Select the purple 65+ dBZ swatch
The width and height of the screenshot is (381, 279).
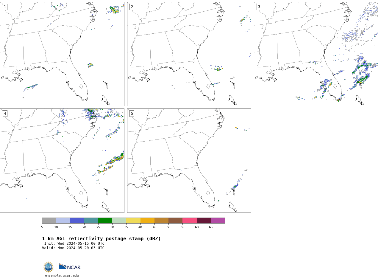pos(218,221)
